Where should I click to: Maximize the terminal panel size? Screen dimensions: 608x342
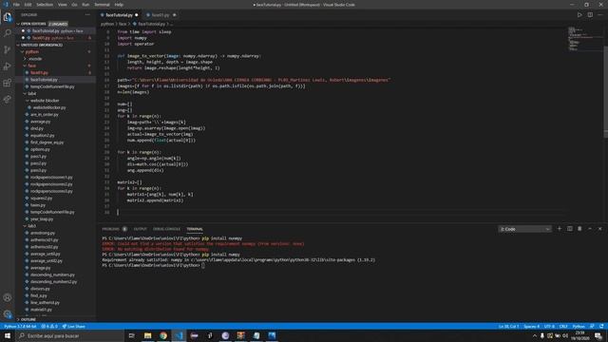click(590, 229)
